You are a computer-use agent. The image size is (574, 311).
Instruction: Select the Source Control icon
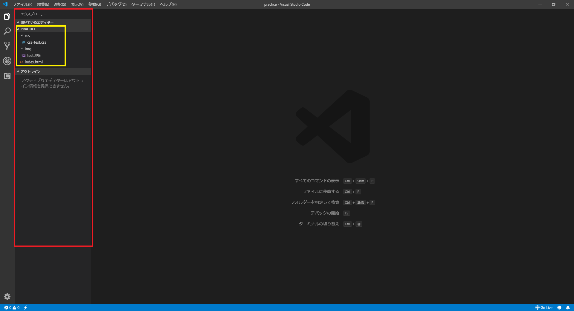click(x=7, y=46)
